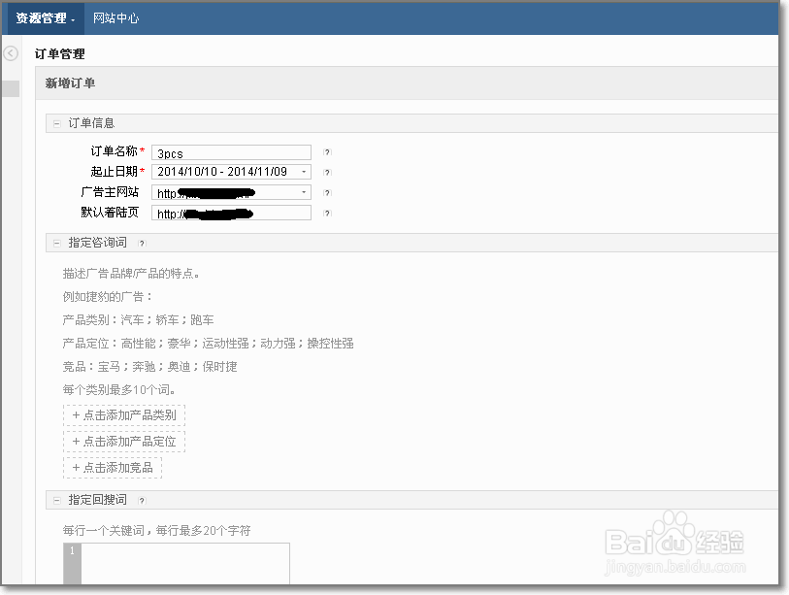Click 点击添加产品类别 button

[x=124, y=415]
